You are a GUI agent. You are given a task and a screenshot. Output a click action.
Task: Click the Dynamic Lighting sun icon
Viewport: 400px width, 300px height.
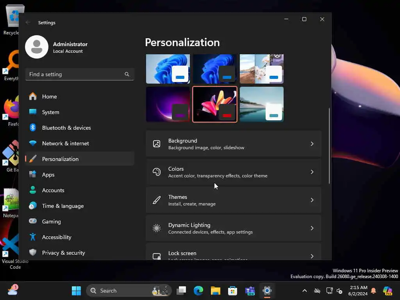157,228
